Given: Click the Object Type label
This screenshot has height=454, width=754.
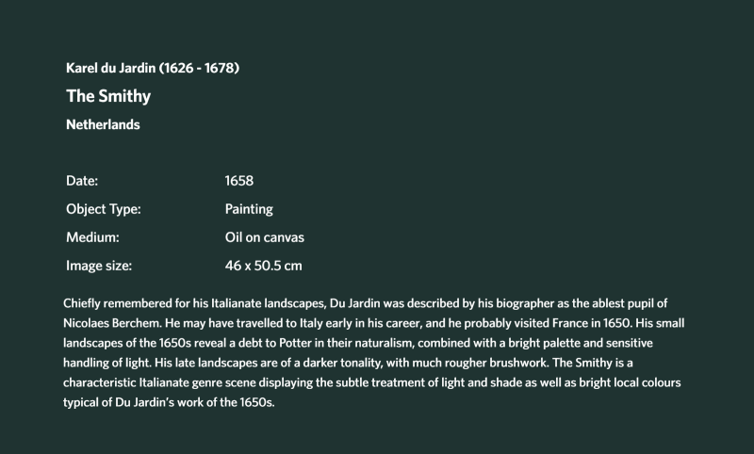Looking at the screenshot, I should 104,209.
